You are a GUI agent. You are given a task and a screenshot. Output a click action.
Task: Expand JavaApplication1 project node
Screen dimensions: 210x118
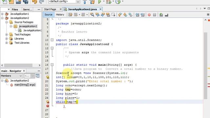[x=2, y=14]
